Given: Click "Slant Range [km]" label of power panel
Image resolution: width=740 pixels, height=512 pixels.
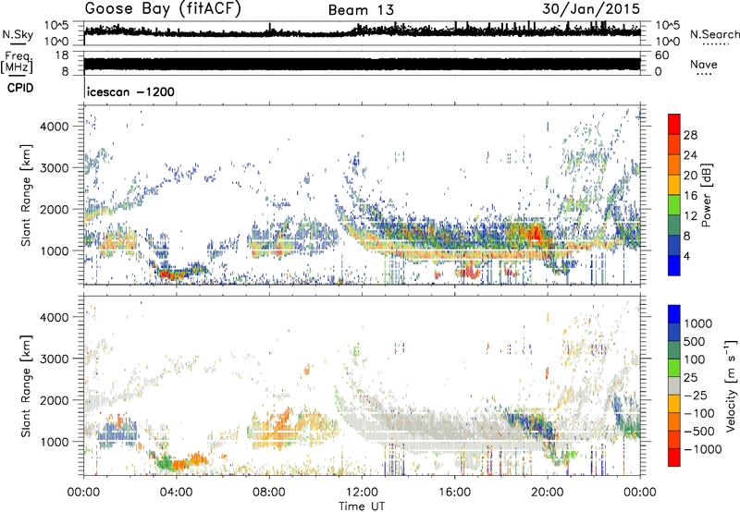Looking at the screenshot, I should click(x=26, y=195).
